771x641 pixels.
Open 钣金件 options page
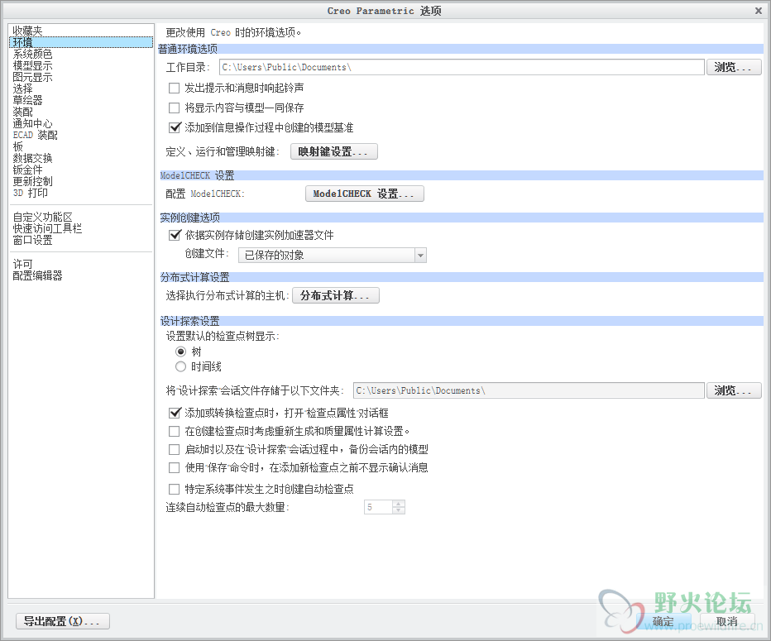pyautogui.click(x=27, y=170)
